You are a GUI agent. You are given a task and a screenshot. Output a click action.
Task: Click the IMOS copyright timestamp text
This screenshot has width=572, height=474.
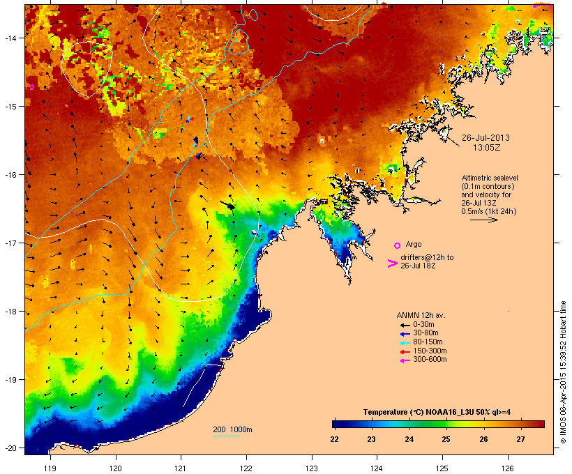(x=563, y=372)
